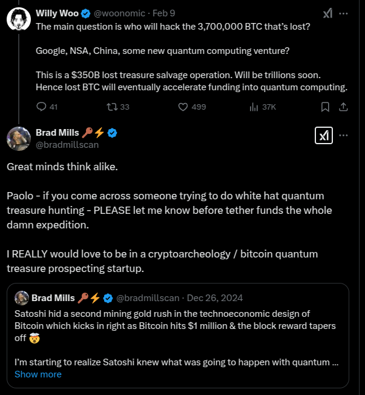
Task: Click the Willy Woo display name
Action: (x=57, y=13)
